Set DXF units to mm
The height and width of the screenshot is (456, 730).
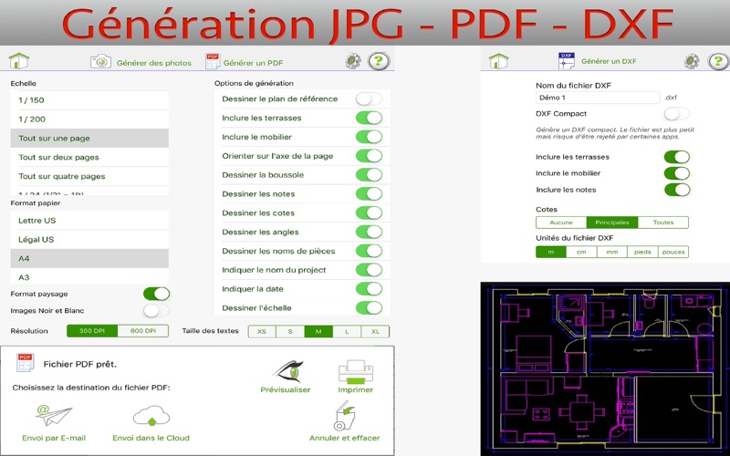tap(612, 252)
